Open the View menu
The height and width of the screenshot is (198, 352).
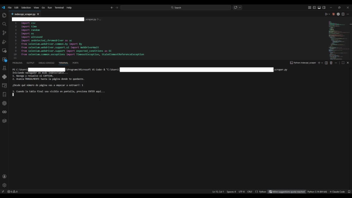pyautogui.click(x=36, y=7)
